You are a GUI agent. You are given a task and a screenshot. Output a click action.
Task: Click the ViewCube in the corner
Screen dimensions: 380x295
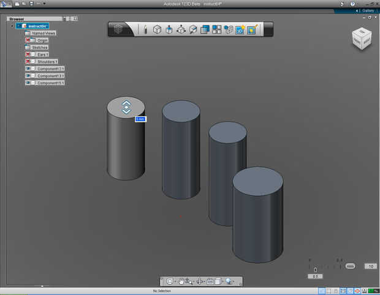pyautogui.click(x=360, y=38)
